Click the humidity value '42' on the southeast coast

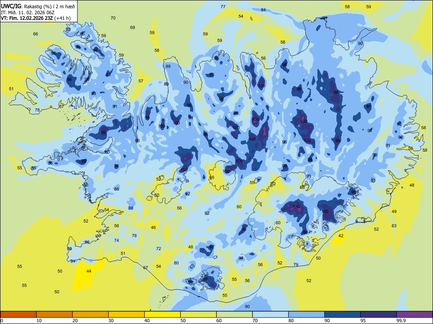point(341,235)
